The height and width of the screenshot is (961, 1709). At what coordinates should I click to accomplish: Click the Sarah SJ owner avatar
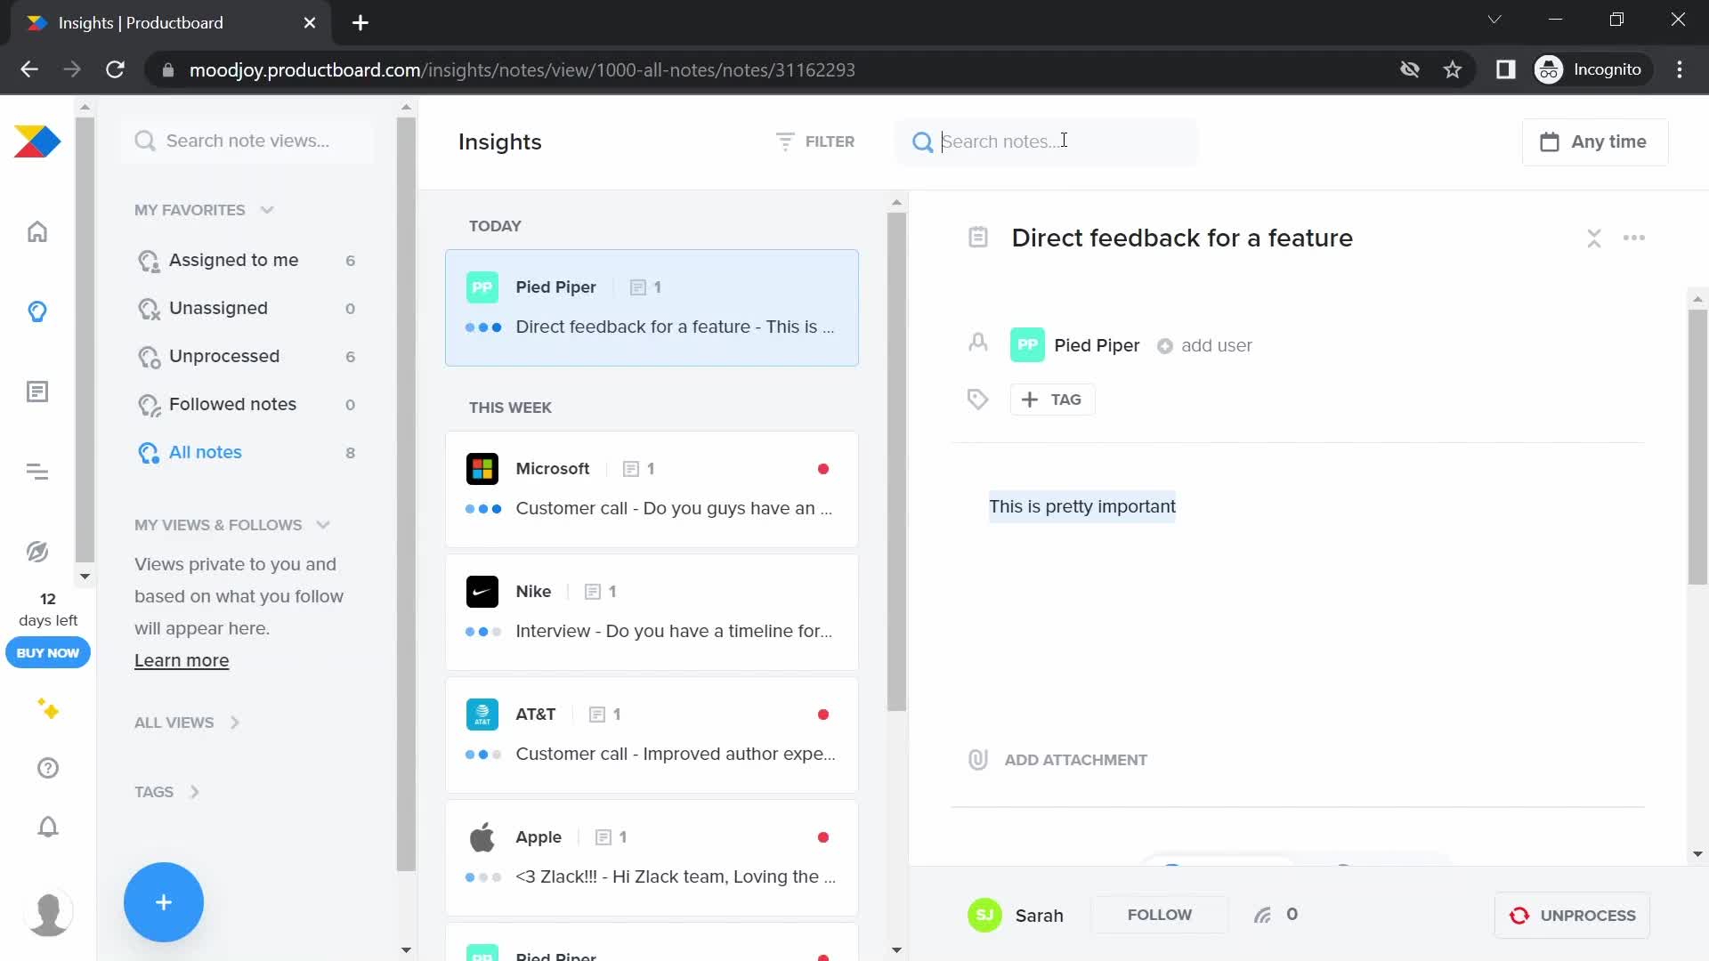coord(984,915)
